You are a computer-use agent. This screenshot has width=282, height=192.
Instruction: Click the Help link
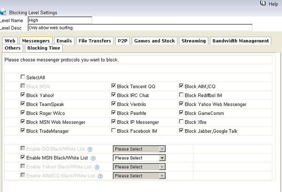(273, 4)
